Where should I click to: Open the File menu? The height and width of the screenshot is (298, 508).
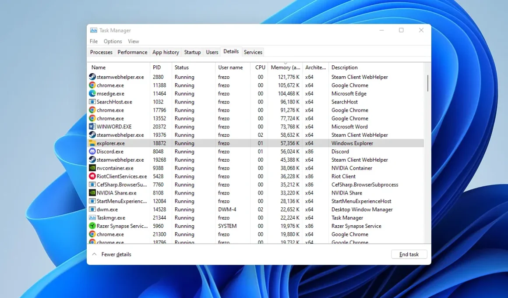[x=94, y=41]
